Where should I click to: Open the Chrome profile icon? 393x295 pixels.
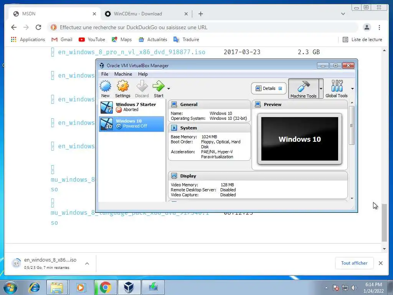pos(367,27)
